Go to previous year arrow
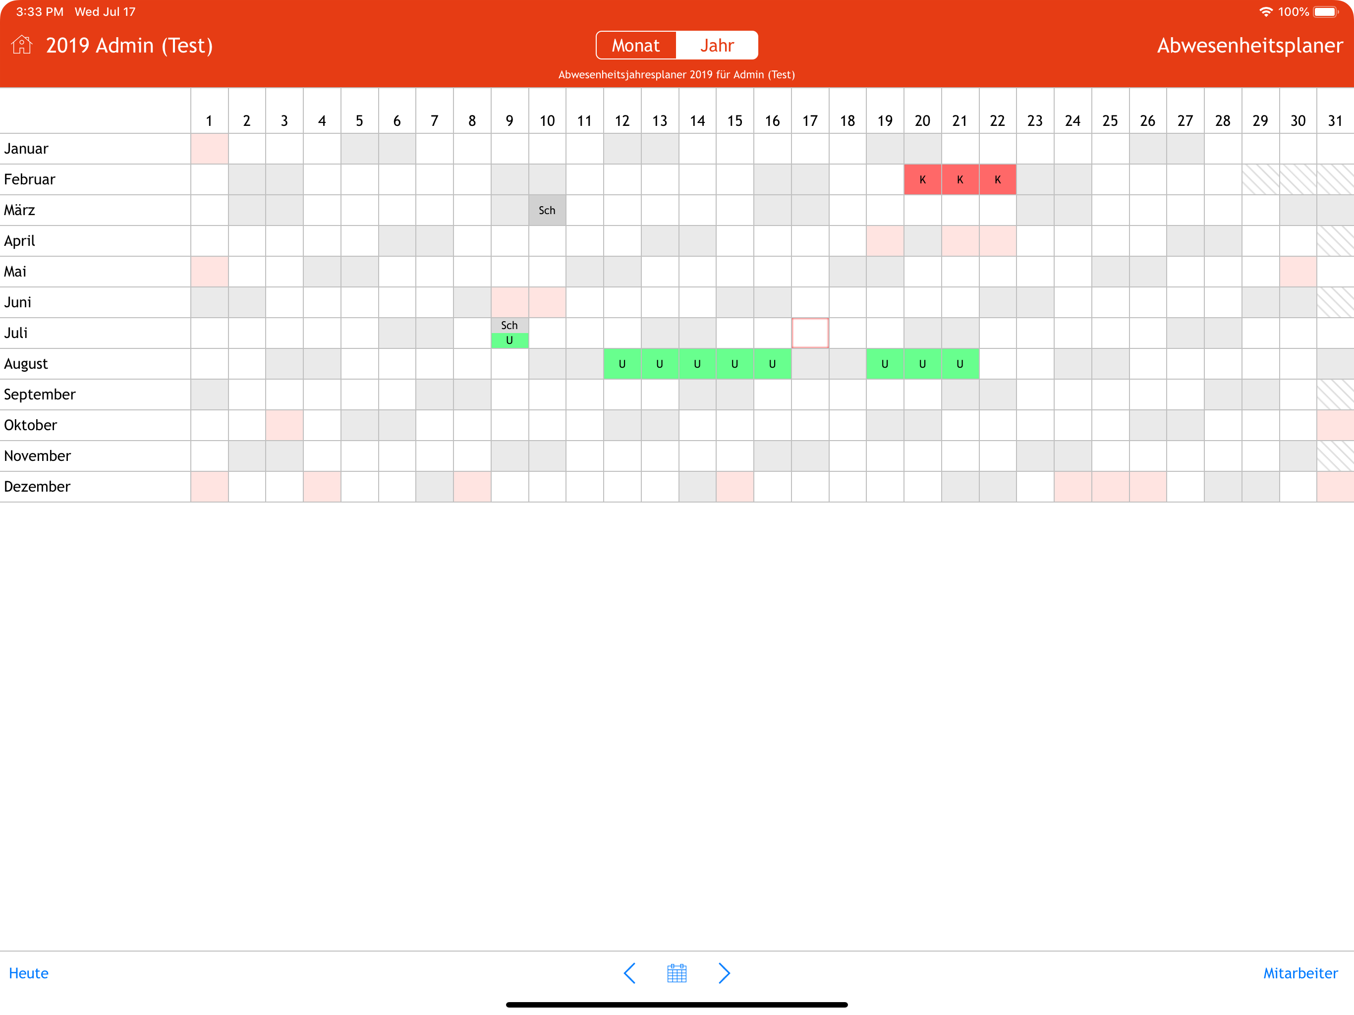 [629, 973]
